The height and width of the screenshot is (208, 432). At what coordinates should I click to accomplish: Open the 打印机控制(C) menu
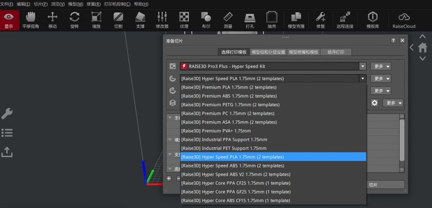117,4
